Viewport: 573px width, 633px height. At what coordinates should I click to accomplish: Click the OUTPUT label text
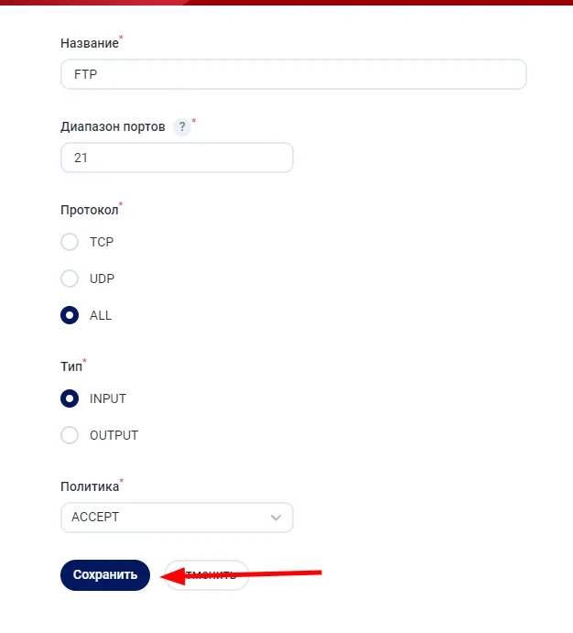point(114,435)
